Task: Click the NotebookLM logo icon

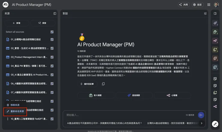Action: tap(5, 4)
